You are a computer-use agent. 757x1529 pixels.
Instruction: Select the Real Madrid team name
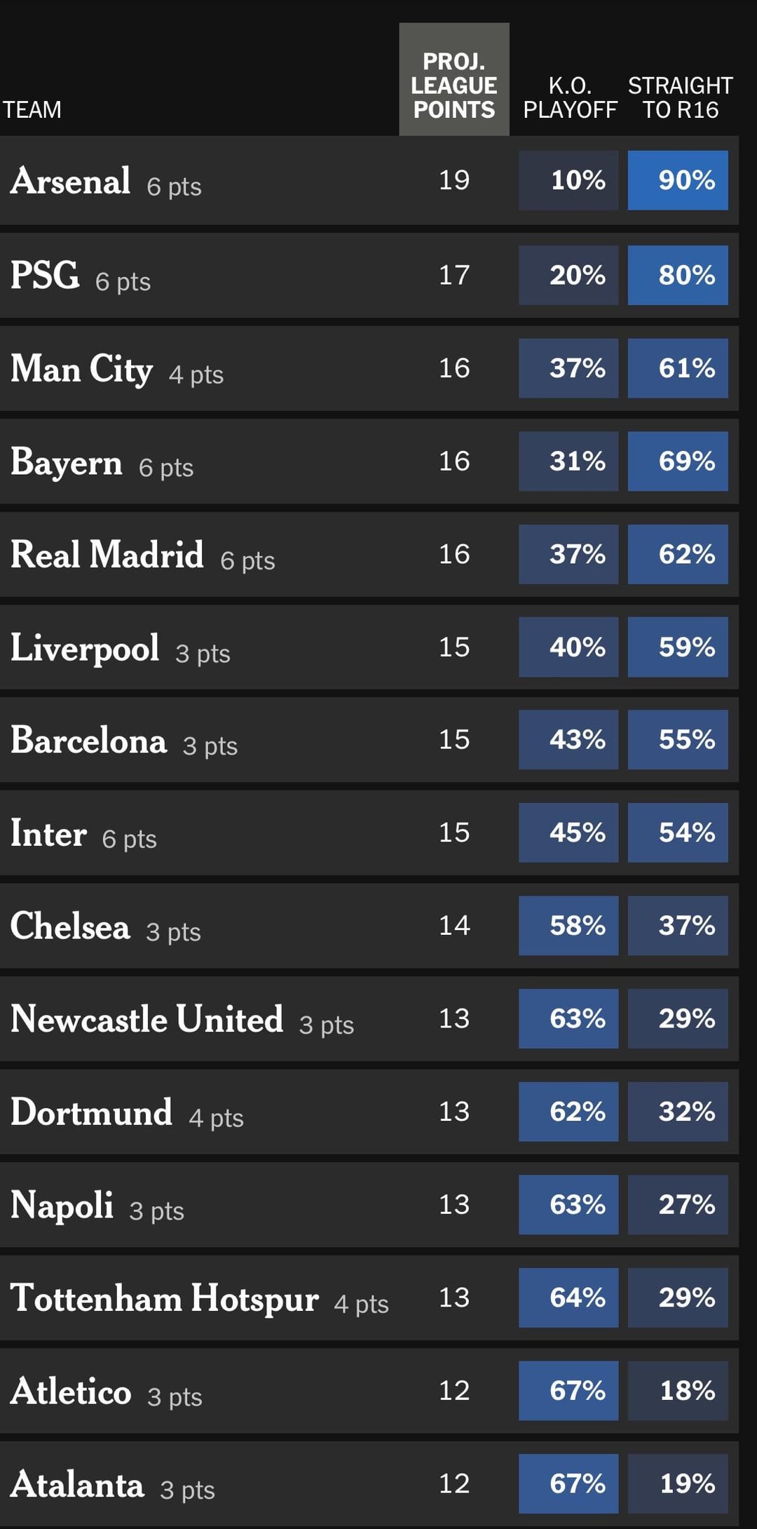tap(107, 555)
